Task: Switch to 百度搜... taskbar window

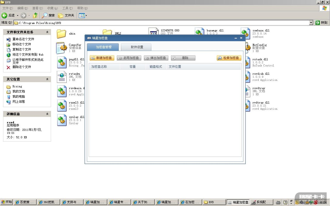Action: (x=25, y=202)
